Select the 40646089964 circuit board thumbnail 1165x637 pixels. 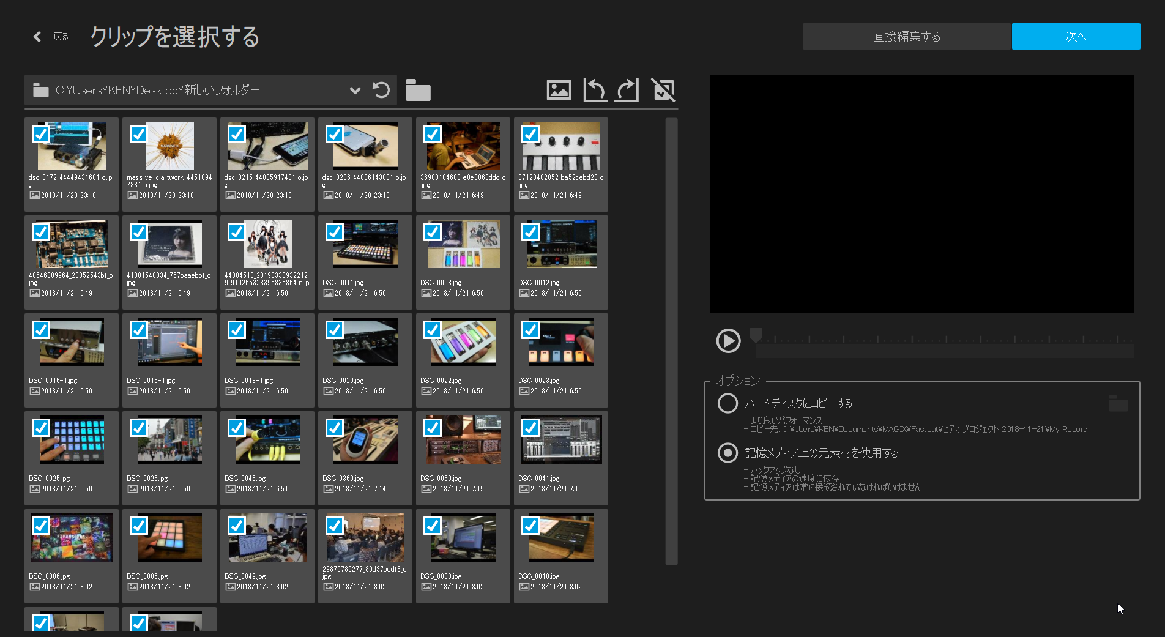pos(72,244)
